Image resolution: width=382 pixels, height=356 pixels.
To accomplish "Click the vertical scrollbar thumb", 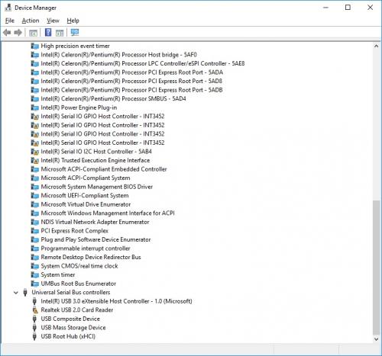I will pos(376,268).
